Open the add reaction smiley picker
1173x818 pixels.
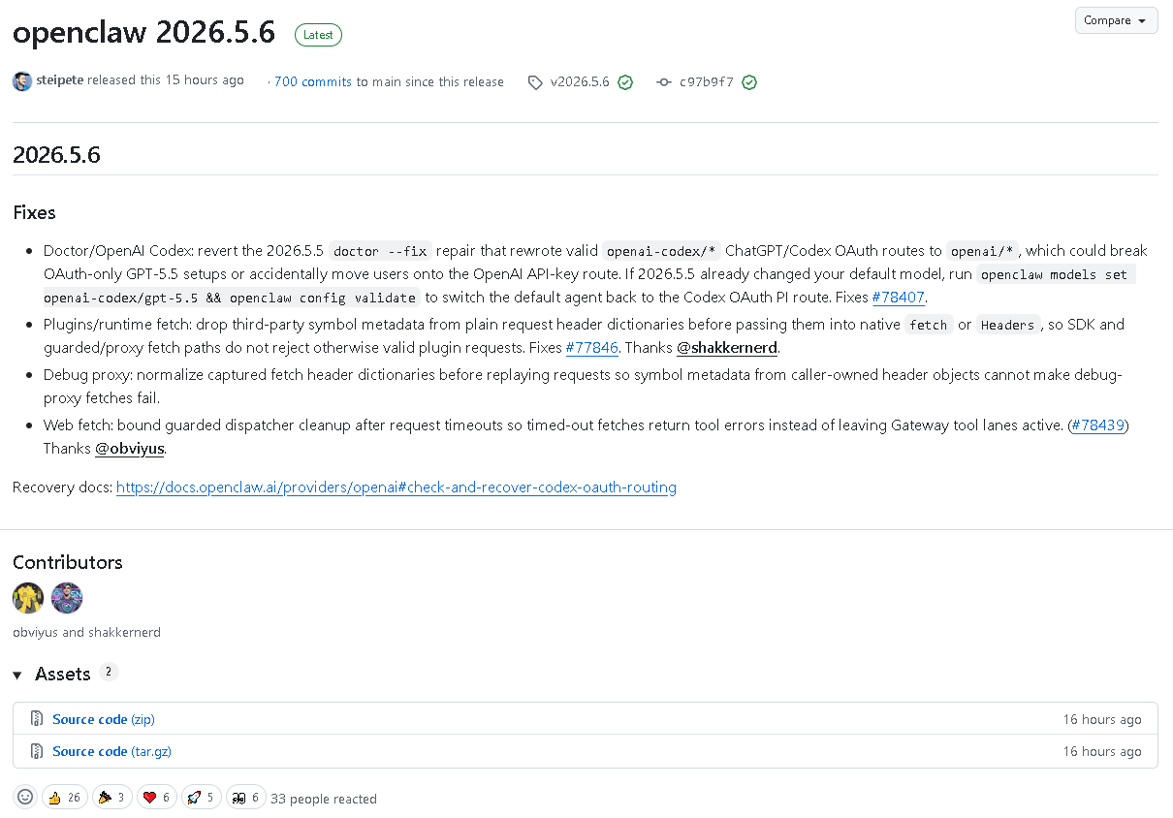pos(25,797)
